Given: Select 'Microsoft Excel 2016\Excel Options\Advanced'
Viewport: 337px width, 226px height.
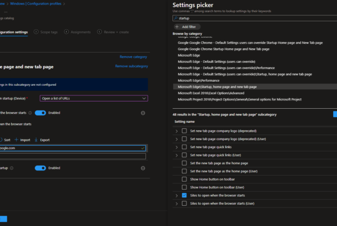Looking at the screenshot, I should click(x=211, y=93).
